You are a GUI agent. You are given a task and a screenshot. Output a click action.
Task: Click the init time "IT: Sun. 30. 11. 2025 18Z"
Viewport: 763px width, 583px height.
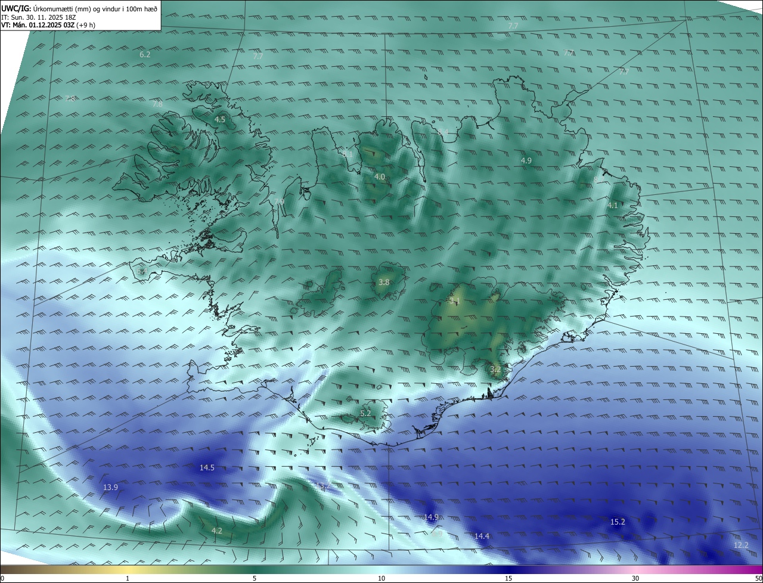(40, 17)
